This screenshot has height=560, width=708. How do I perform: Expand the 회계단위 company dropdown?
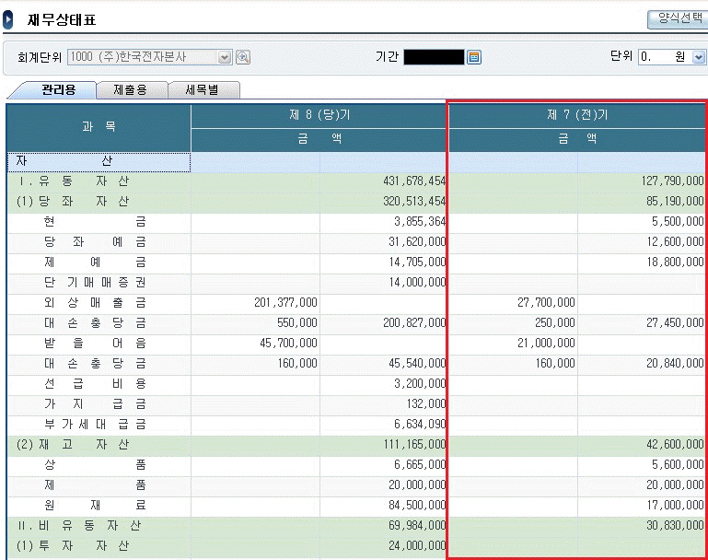pyautogui.click(x=225, y=57)
